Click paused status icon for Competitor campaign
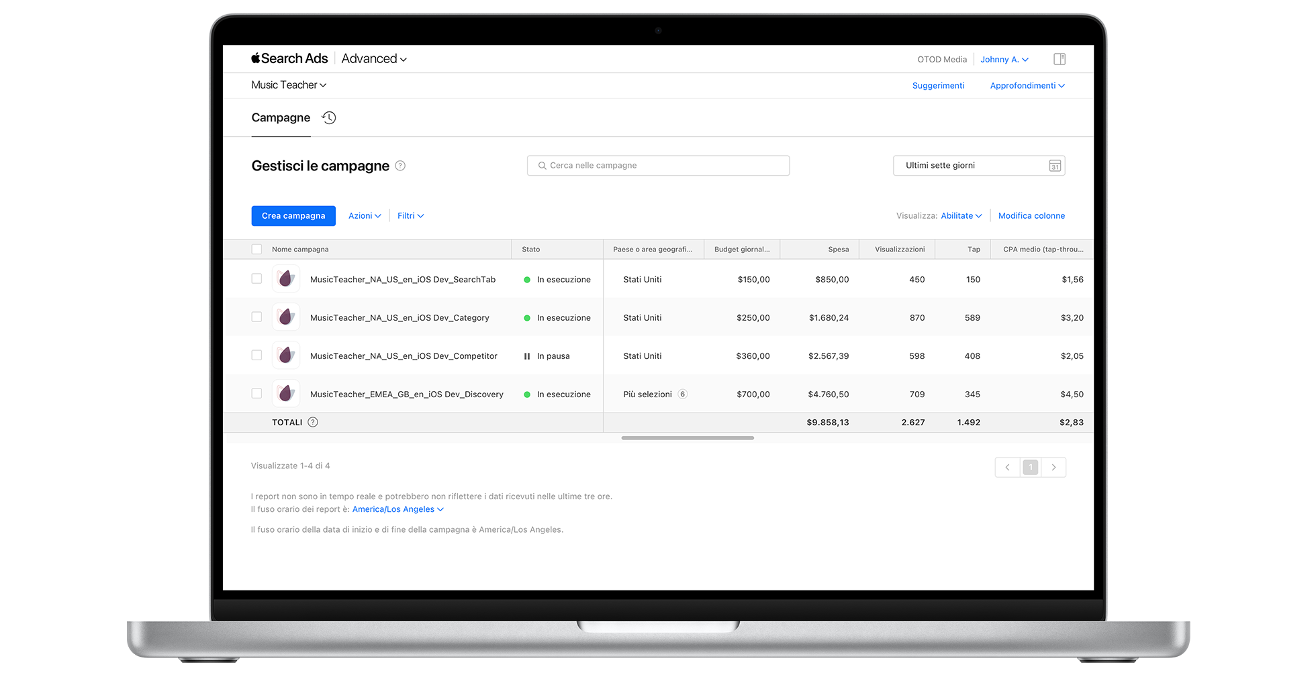 527,356
